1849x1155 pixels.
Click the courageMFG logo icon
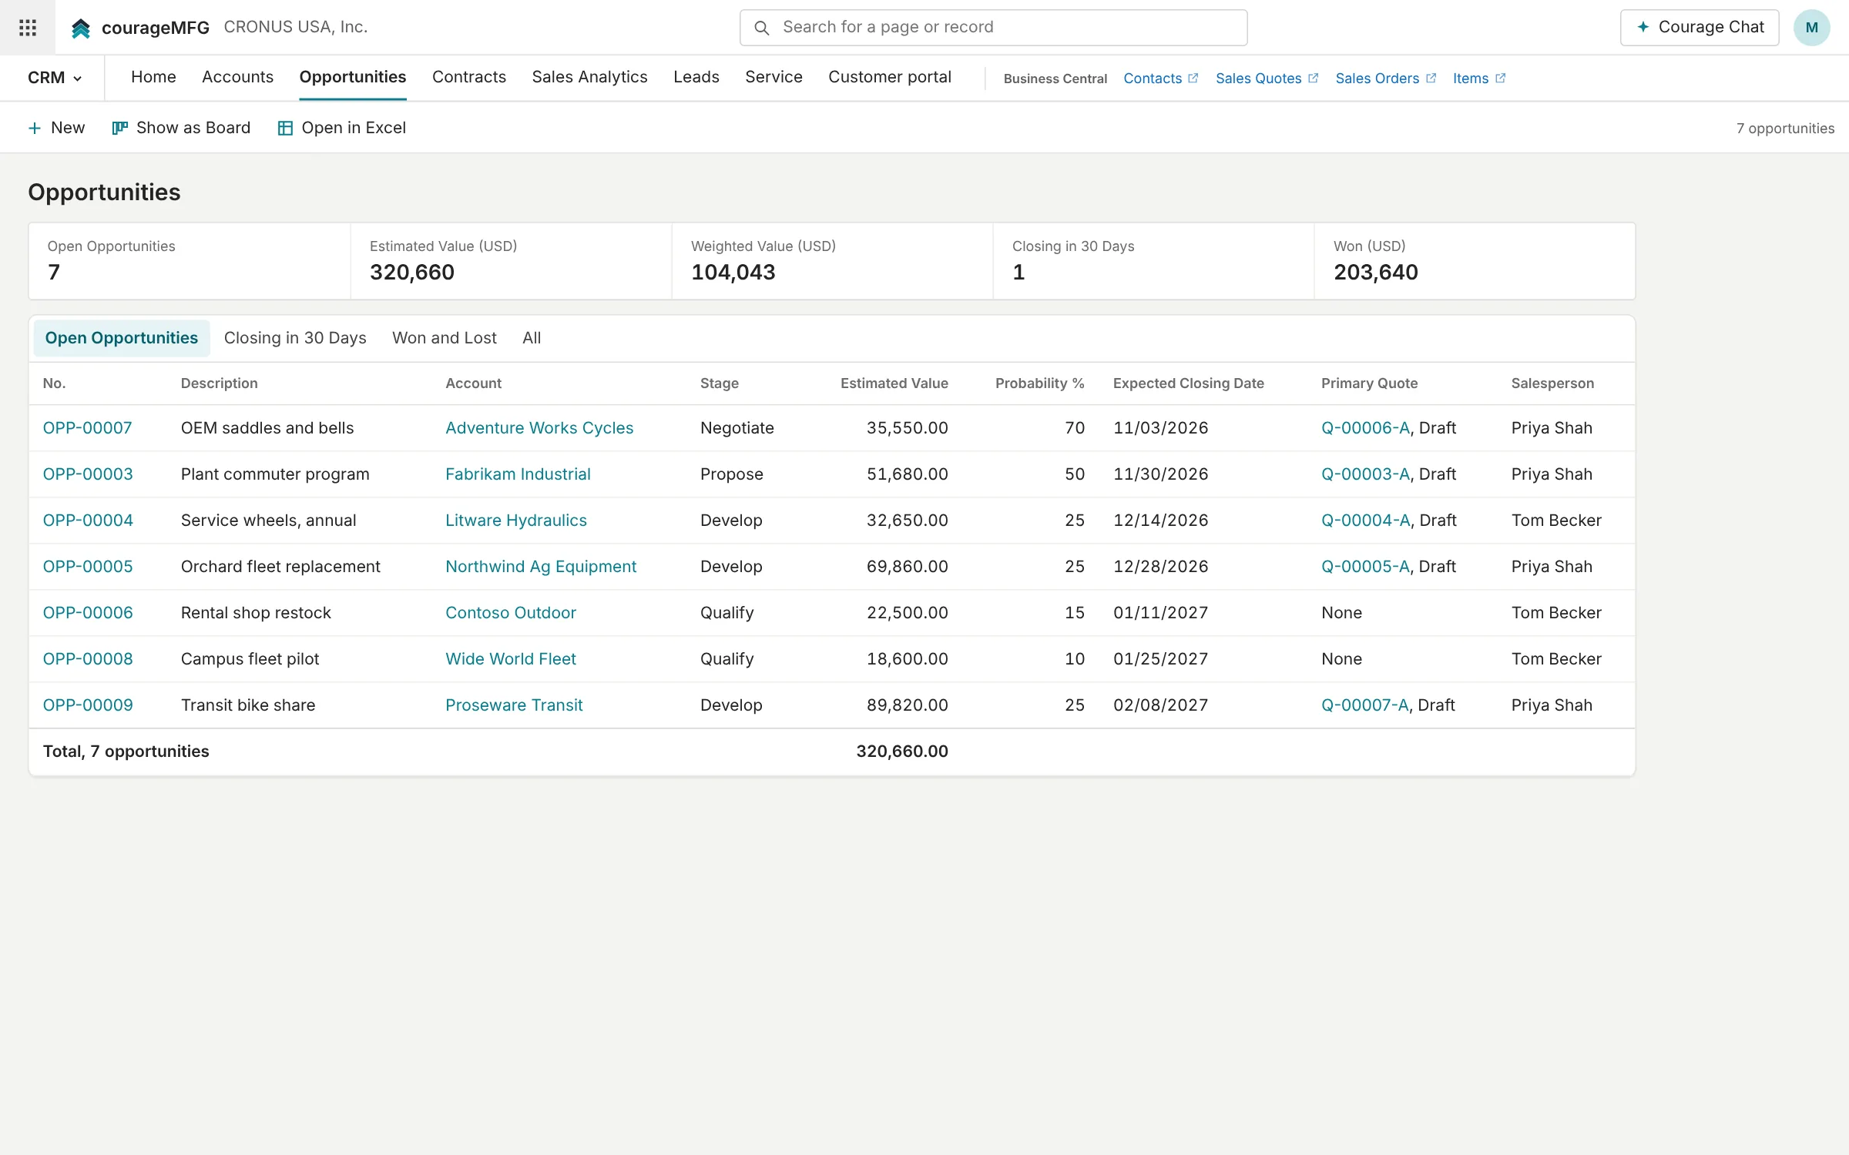tap(81, 28)
